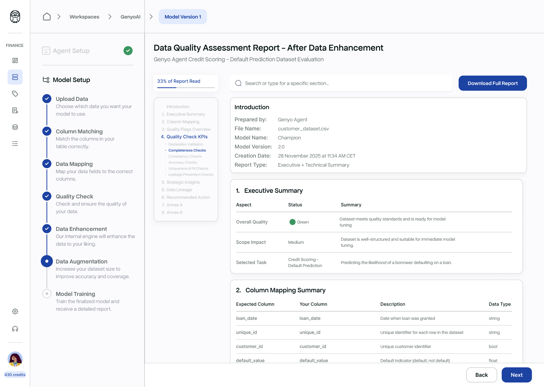Open the headphones support icon
The image size is (544, 387).
[x=15, y=329]
